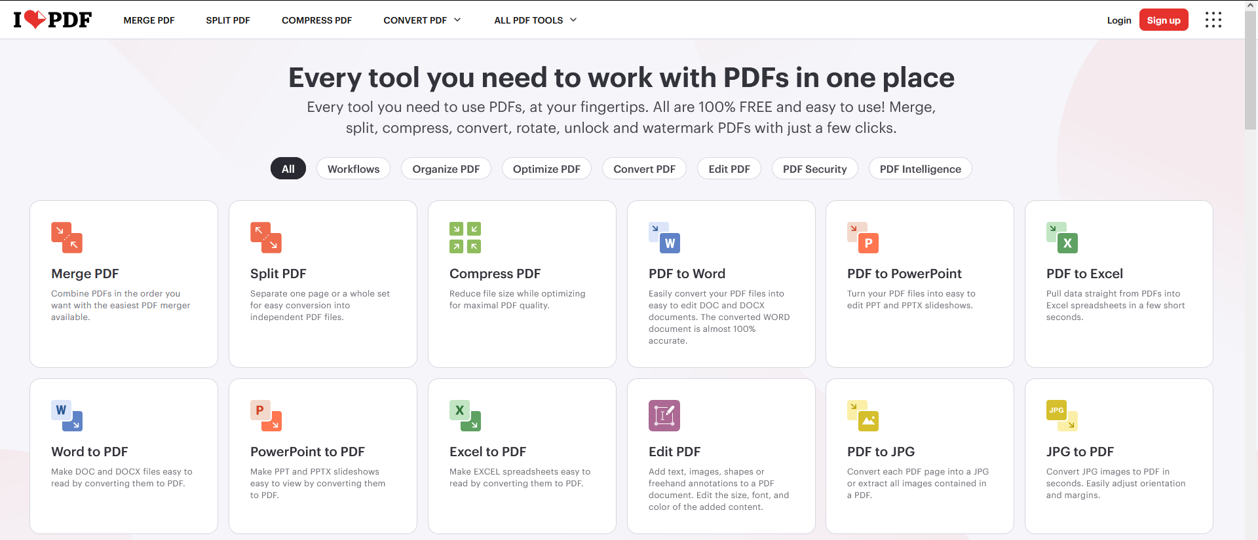
Task: Click the PDF to Excel icon
Action: (x=1062, y=238)
